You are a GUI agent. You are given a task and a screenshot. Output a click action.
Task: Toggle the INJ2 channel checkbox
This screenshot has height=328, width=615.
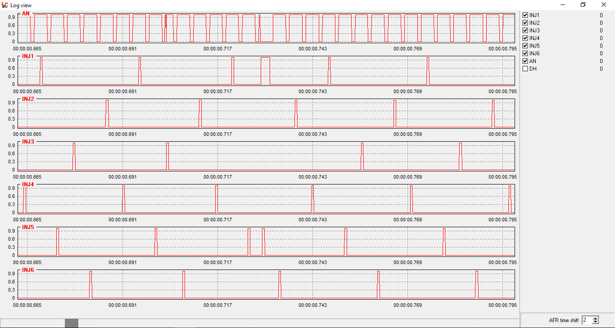pyautogui.click(x=525, y=23)
